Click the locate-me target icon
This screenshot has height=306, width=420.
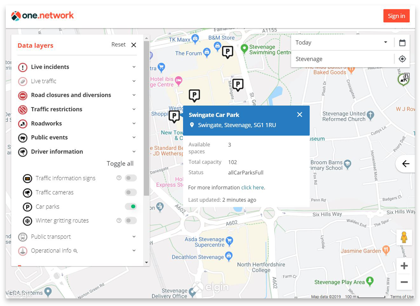tap(402, 59)
